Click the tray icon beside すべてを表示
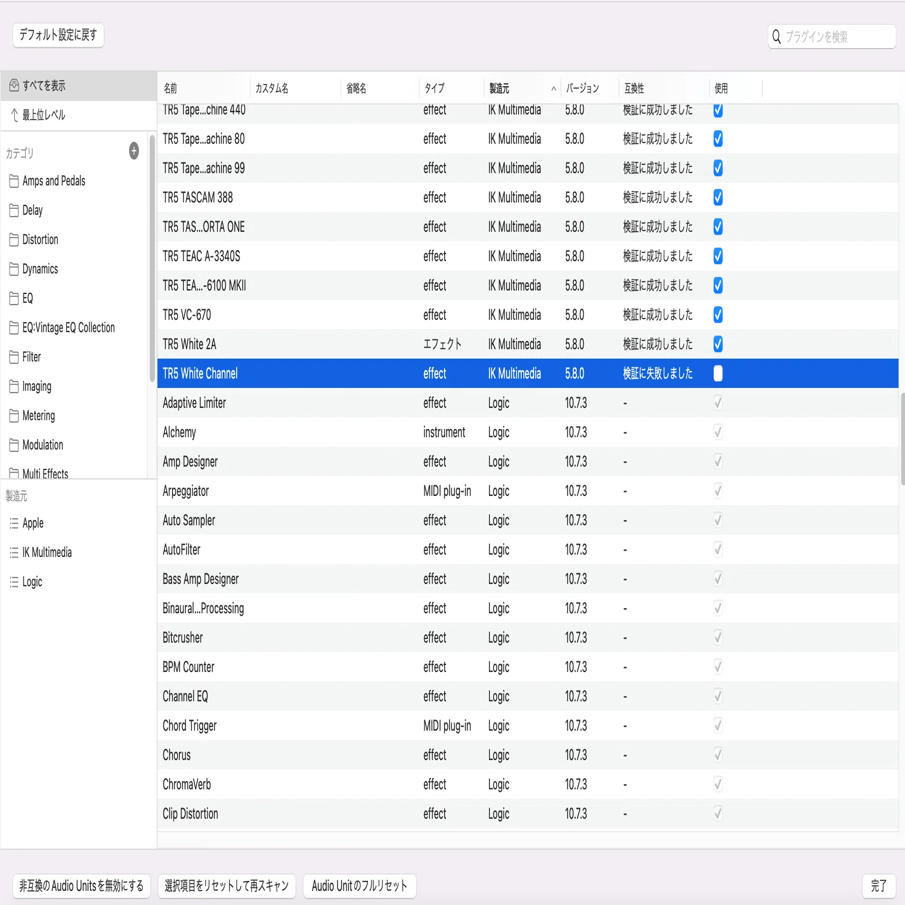The height and width of the screenshot is (905, 905). [x=14, y=86]
